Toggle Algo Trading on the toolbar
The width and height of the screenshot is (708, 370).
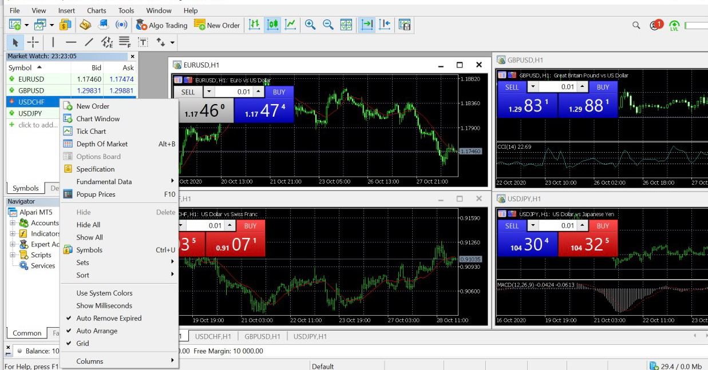click(161, 25)
